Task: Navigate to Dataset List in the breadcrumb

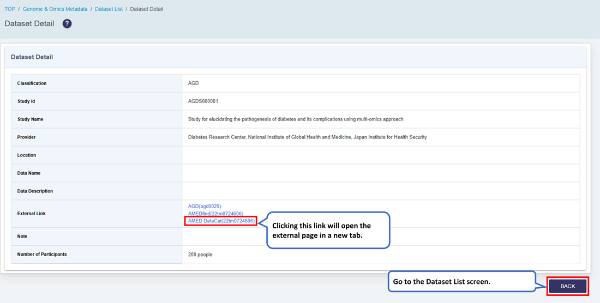Action: pos(109,9)
